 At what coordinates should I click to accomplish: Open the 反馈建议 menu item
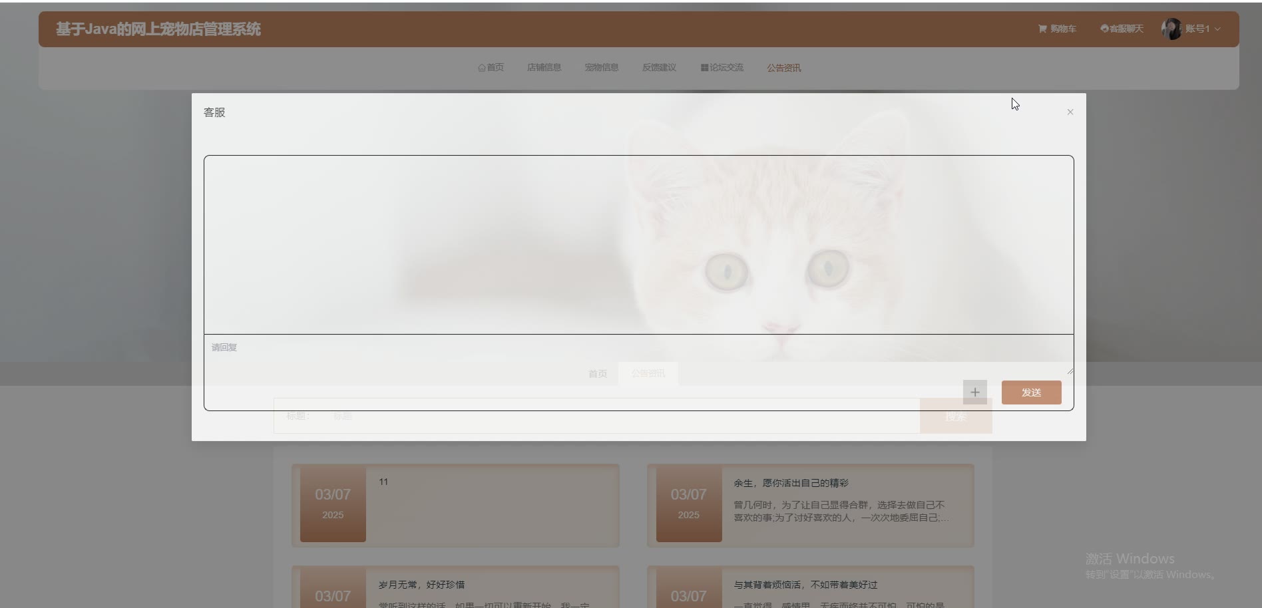tap(659, 67)
